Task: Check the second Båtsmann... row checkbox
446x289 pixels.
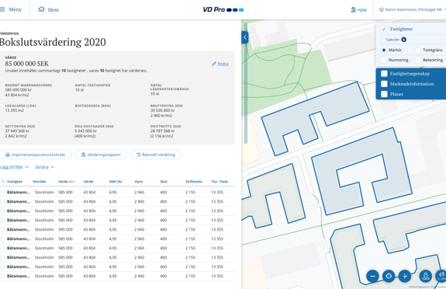Action: coord(2,202)
